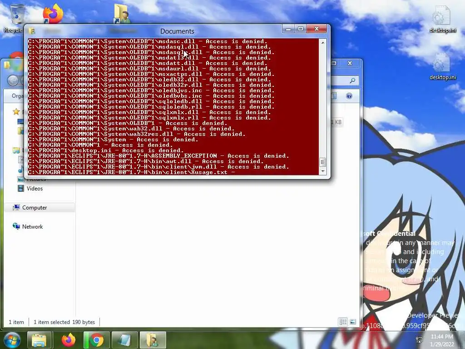Close the background Explorer window
This screenshot has height=349, width=465.
point(350,63)
